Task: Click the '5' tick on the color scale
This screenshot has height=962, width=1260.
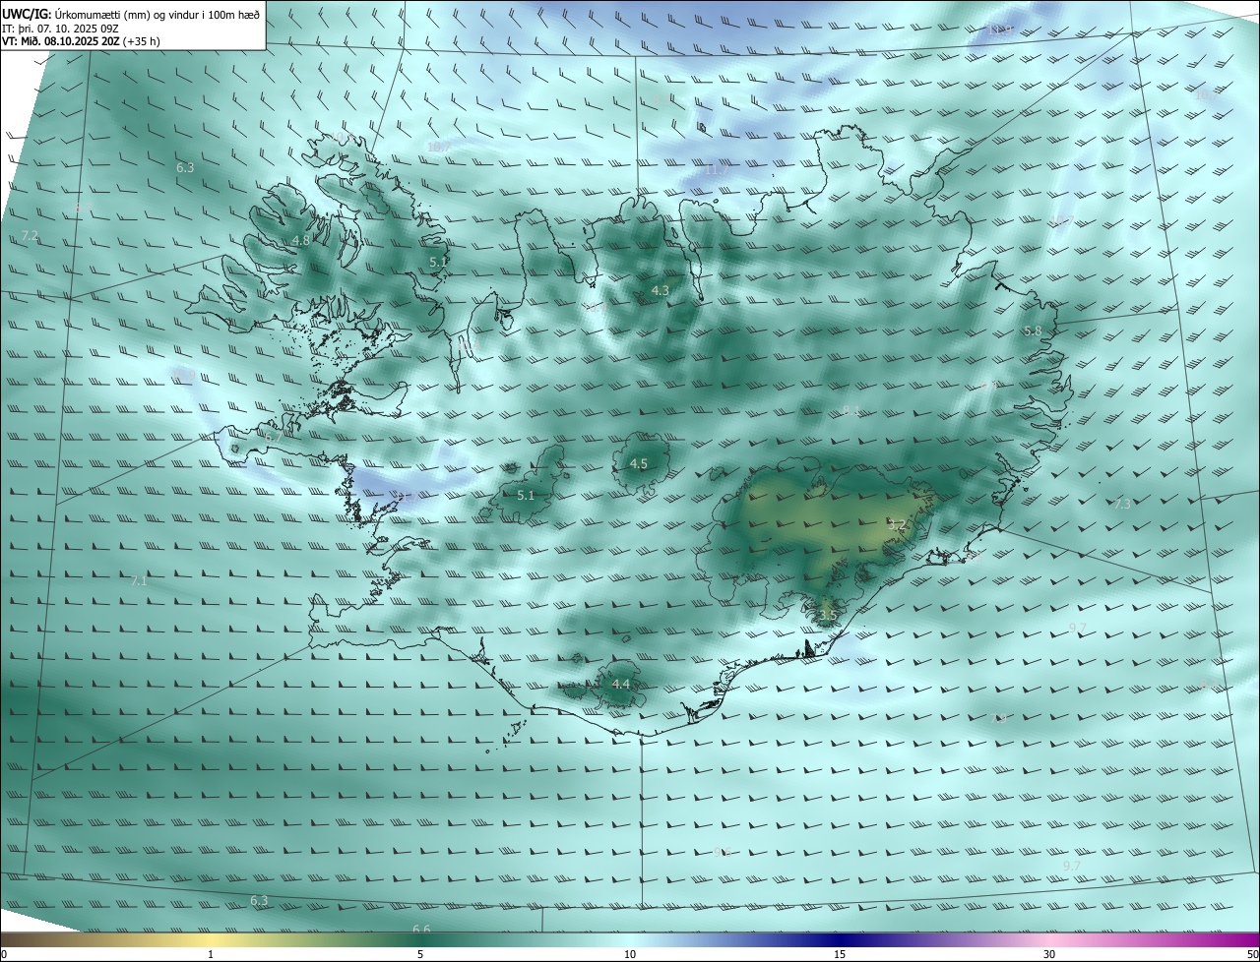Action: click(x=420, y=954)
